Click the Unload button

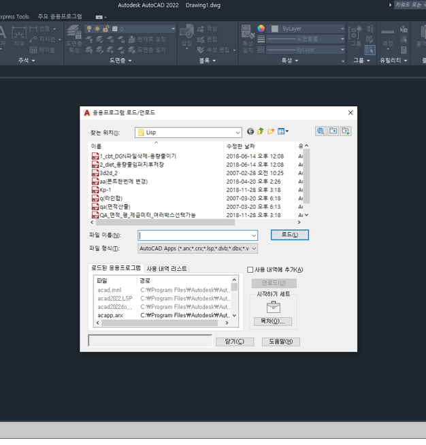pyautogui.click(x=274, y=283)
